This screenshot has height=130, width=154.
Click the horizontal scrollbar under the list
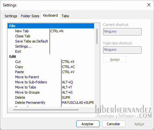(x=46, y=110)
